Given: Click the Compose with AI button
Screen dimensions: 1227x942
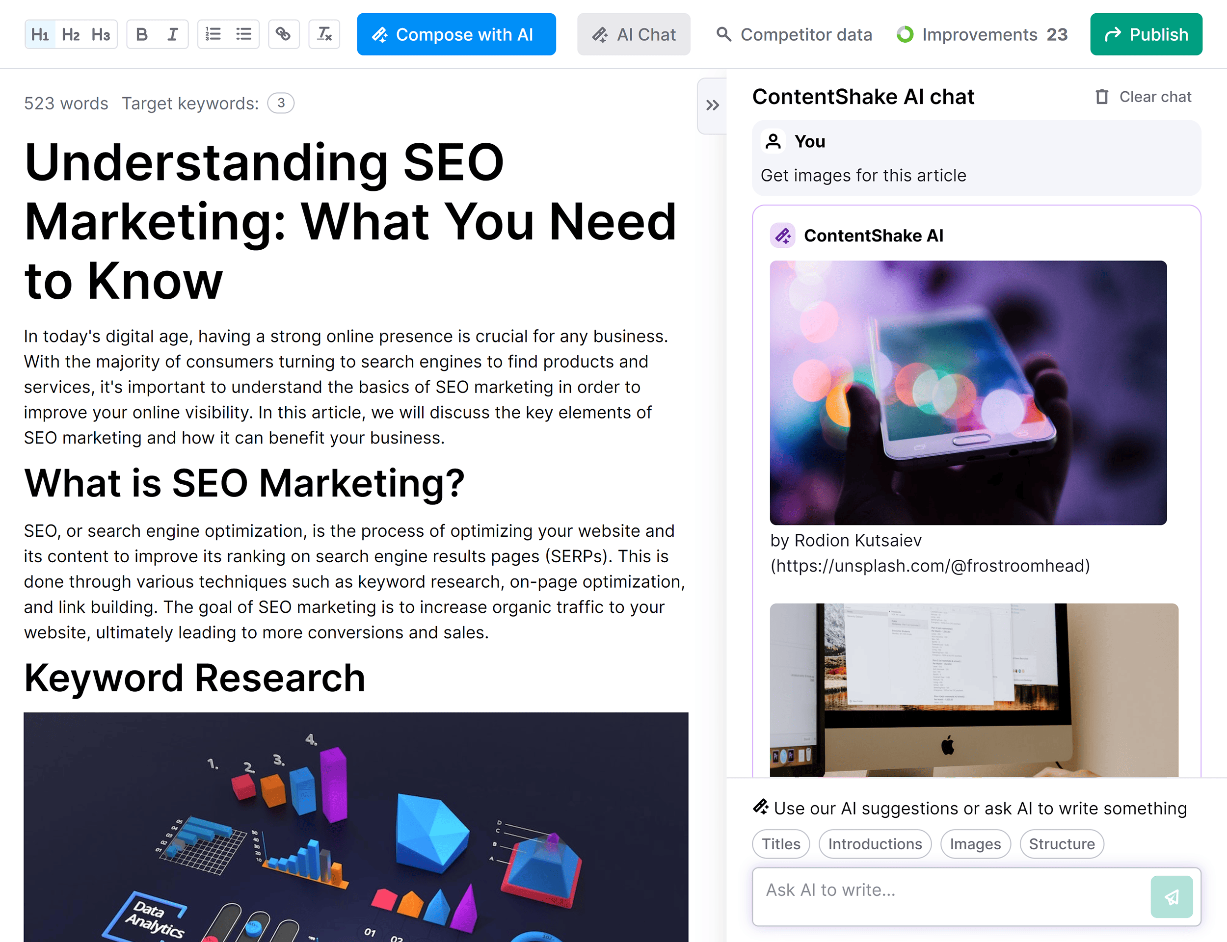Looking at the screenshot, I should 457,34.
